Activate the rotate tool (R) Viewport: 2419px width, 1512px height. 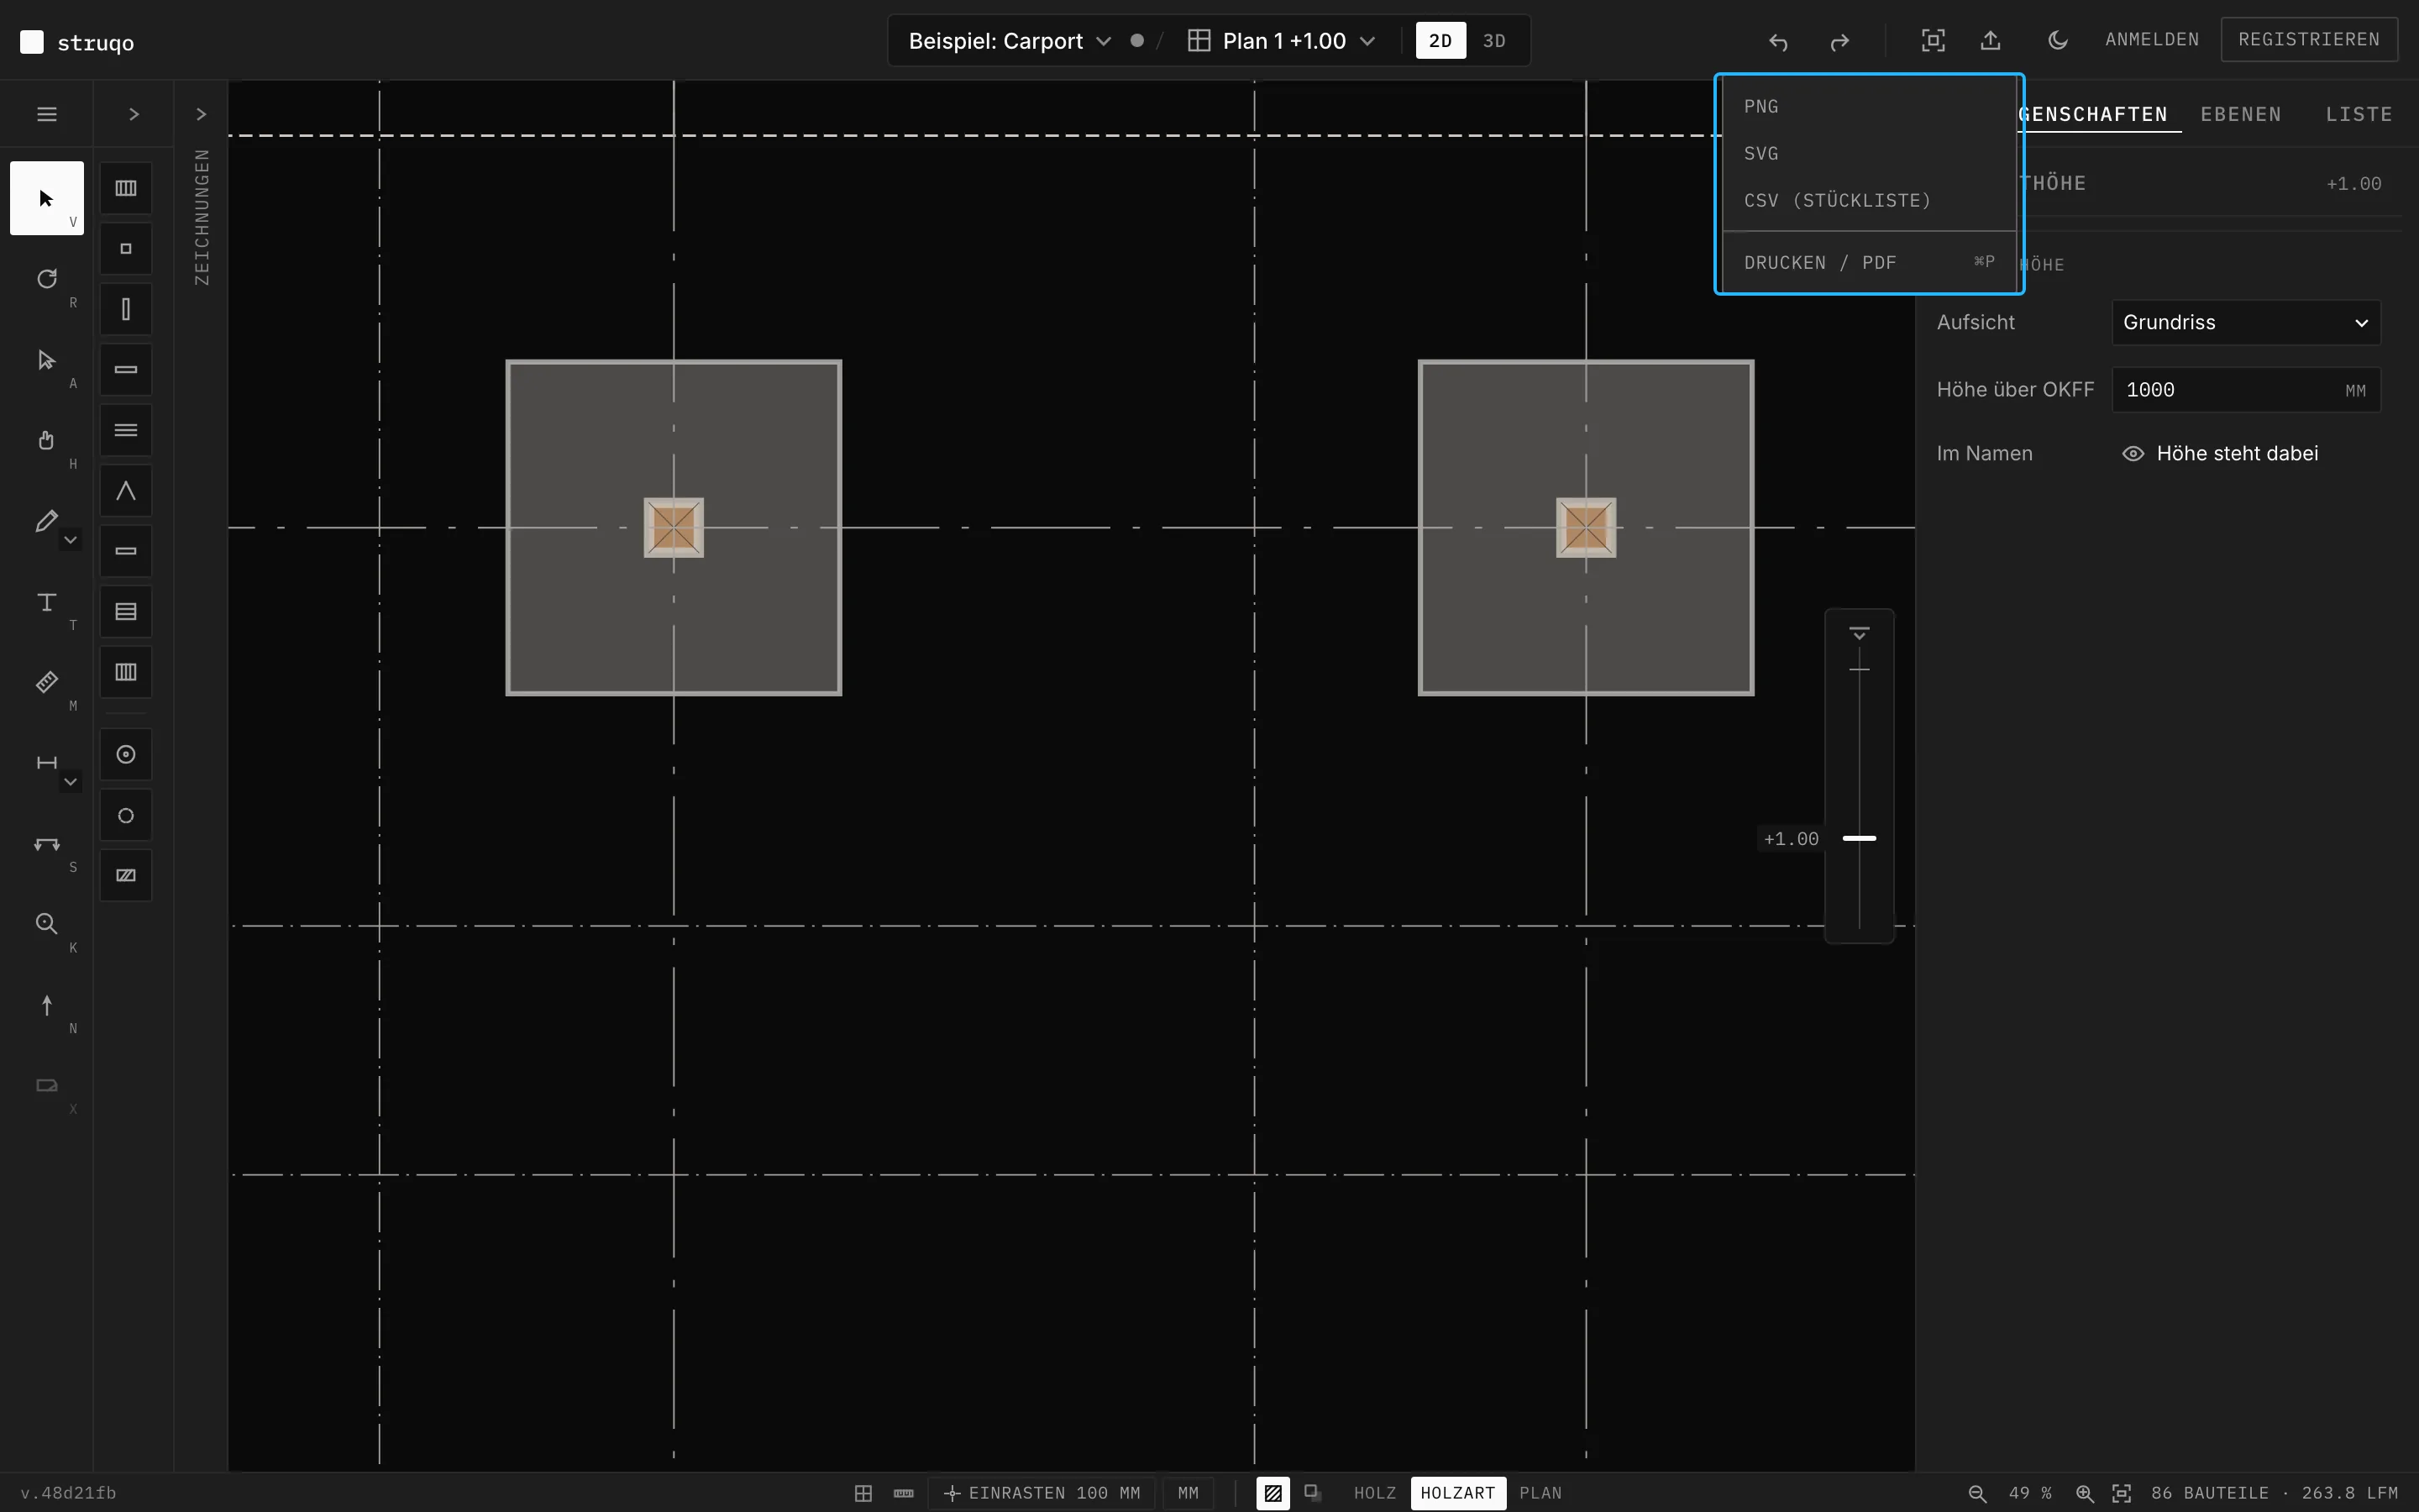click(47, 279)
